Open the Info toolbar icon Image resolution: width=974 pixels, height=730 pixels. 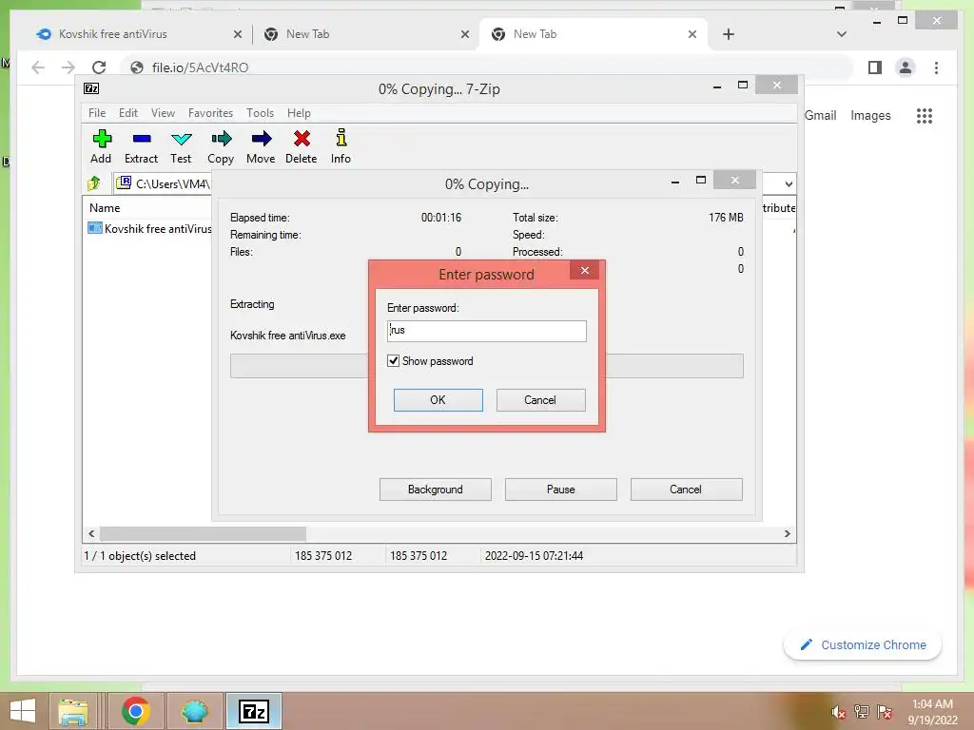341,146
